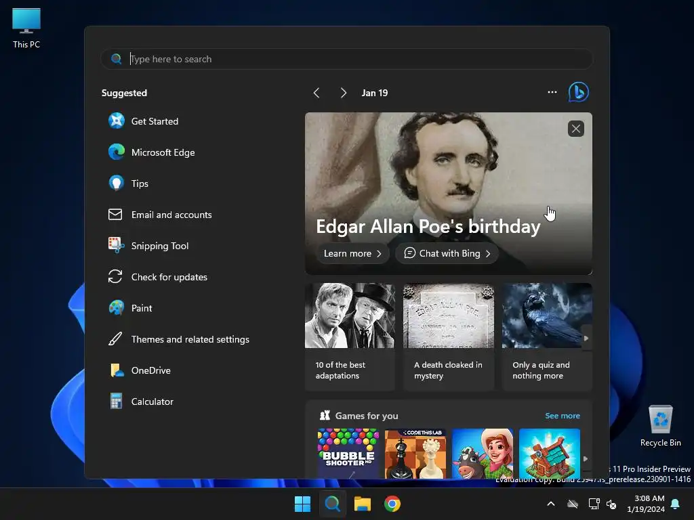Go to previous day arrow
The width and height of the screenshot is (694, 520).
(316, 93)
